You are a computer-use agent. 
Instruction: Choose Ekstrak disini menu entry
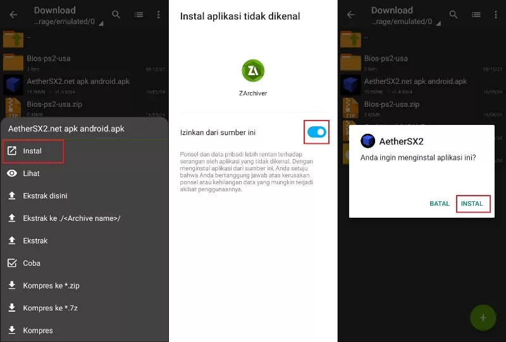(x=84, y=196)
